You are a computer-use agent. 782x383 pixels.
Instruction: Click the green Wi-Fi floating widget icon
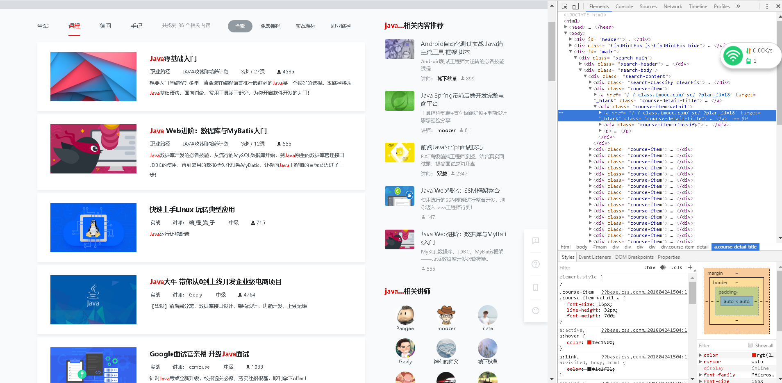[x=733, y=56]
